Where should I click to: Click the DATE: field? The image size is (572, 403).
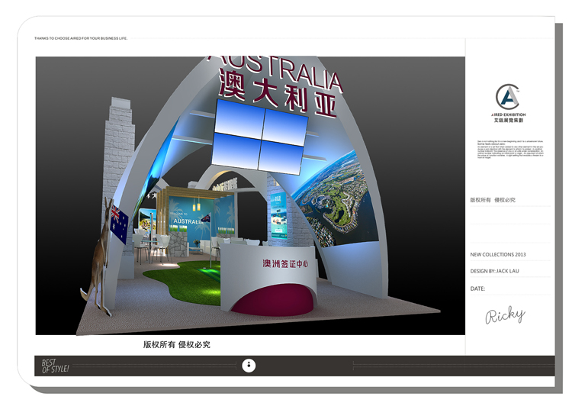click(478, 289)
